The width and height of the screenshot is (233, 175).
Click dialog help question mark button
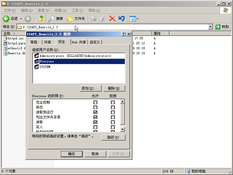(x=123, y=34)
